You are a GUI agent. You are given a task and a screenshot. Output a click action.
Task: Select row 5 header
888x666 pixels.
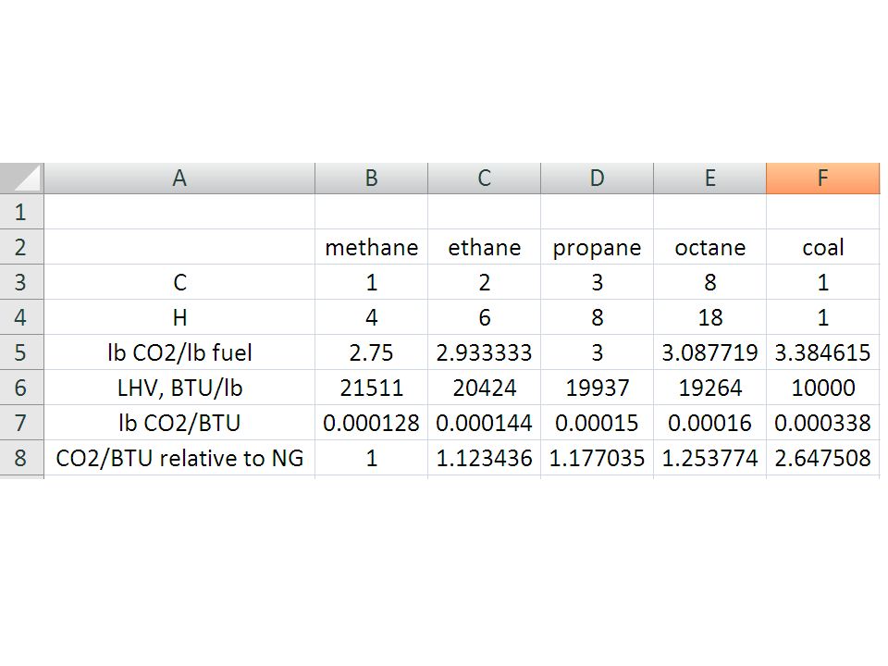pos(21,352)
